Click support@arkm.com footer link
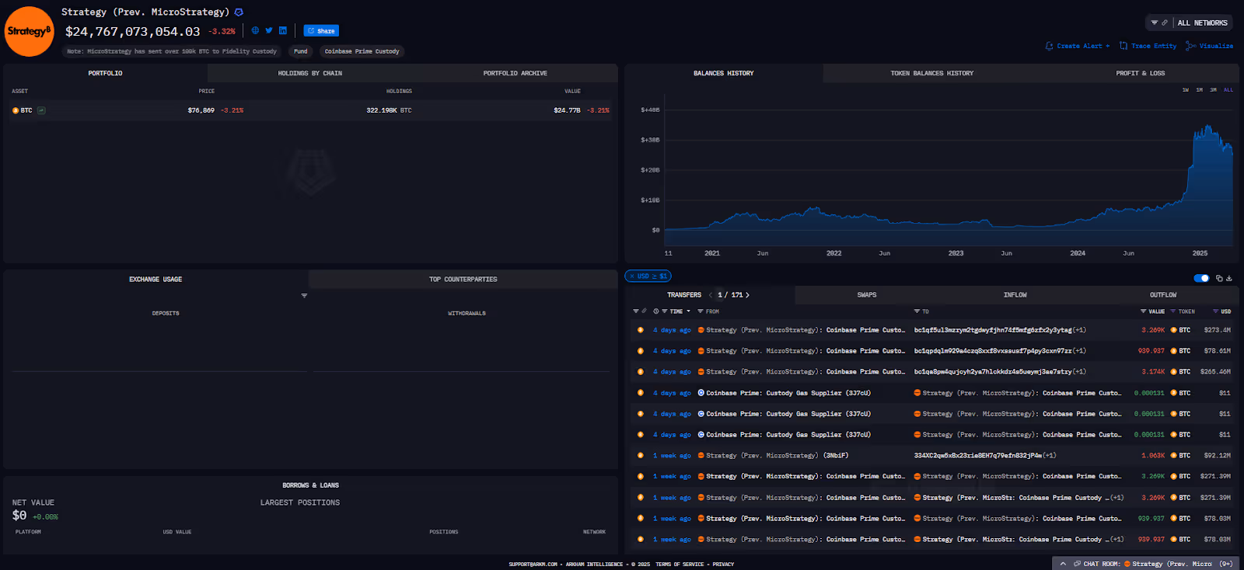This screenshot has width=1244, height=570. click(533, 565)
